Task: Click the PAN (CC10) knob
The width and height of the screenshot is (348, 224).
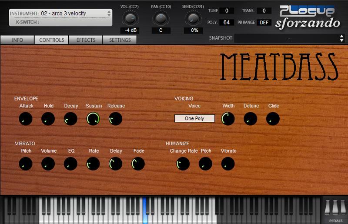Action: coord(161,19)
